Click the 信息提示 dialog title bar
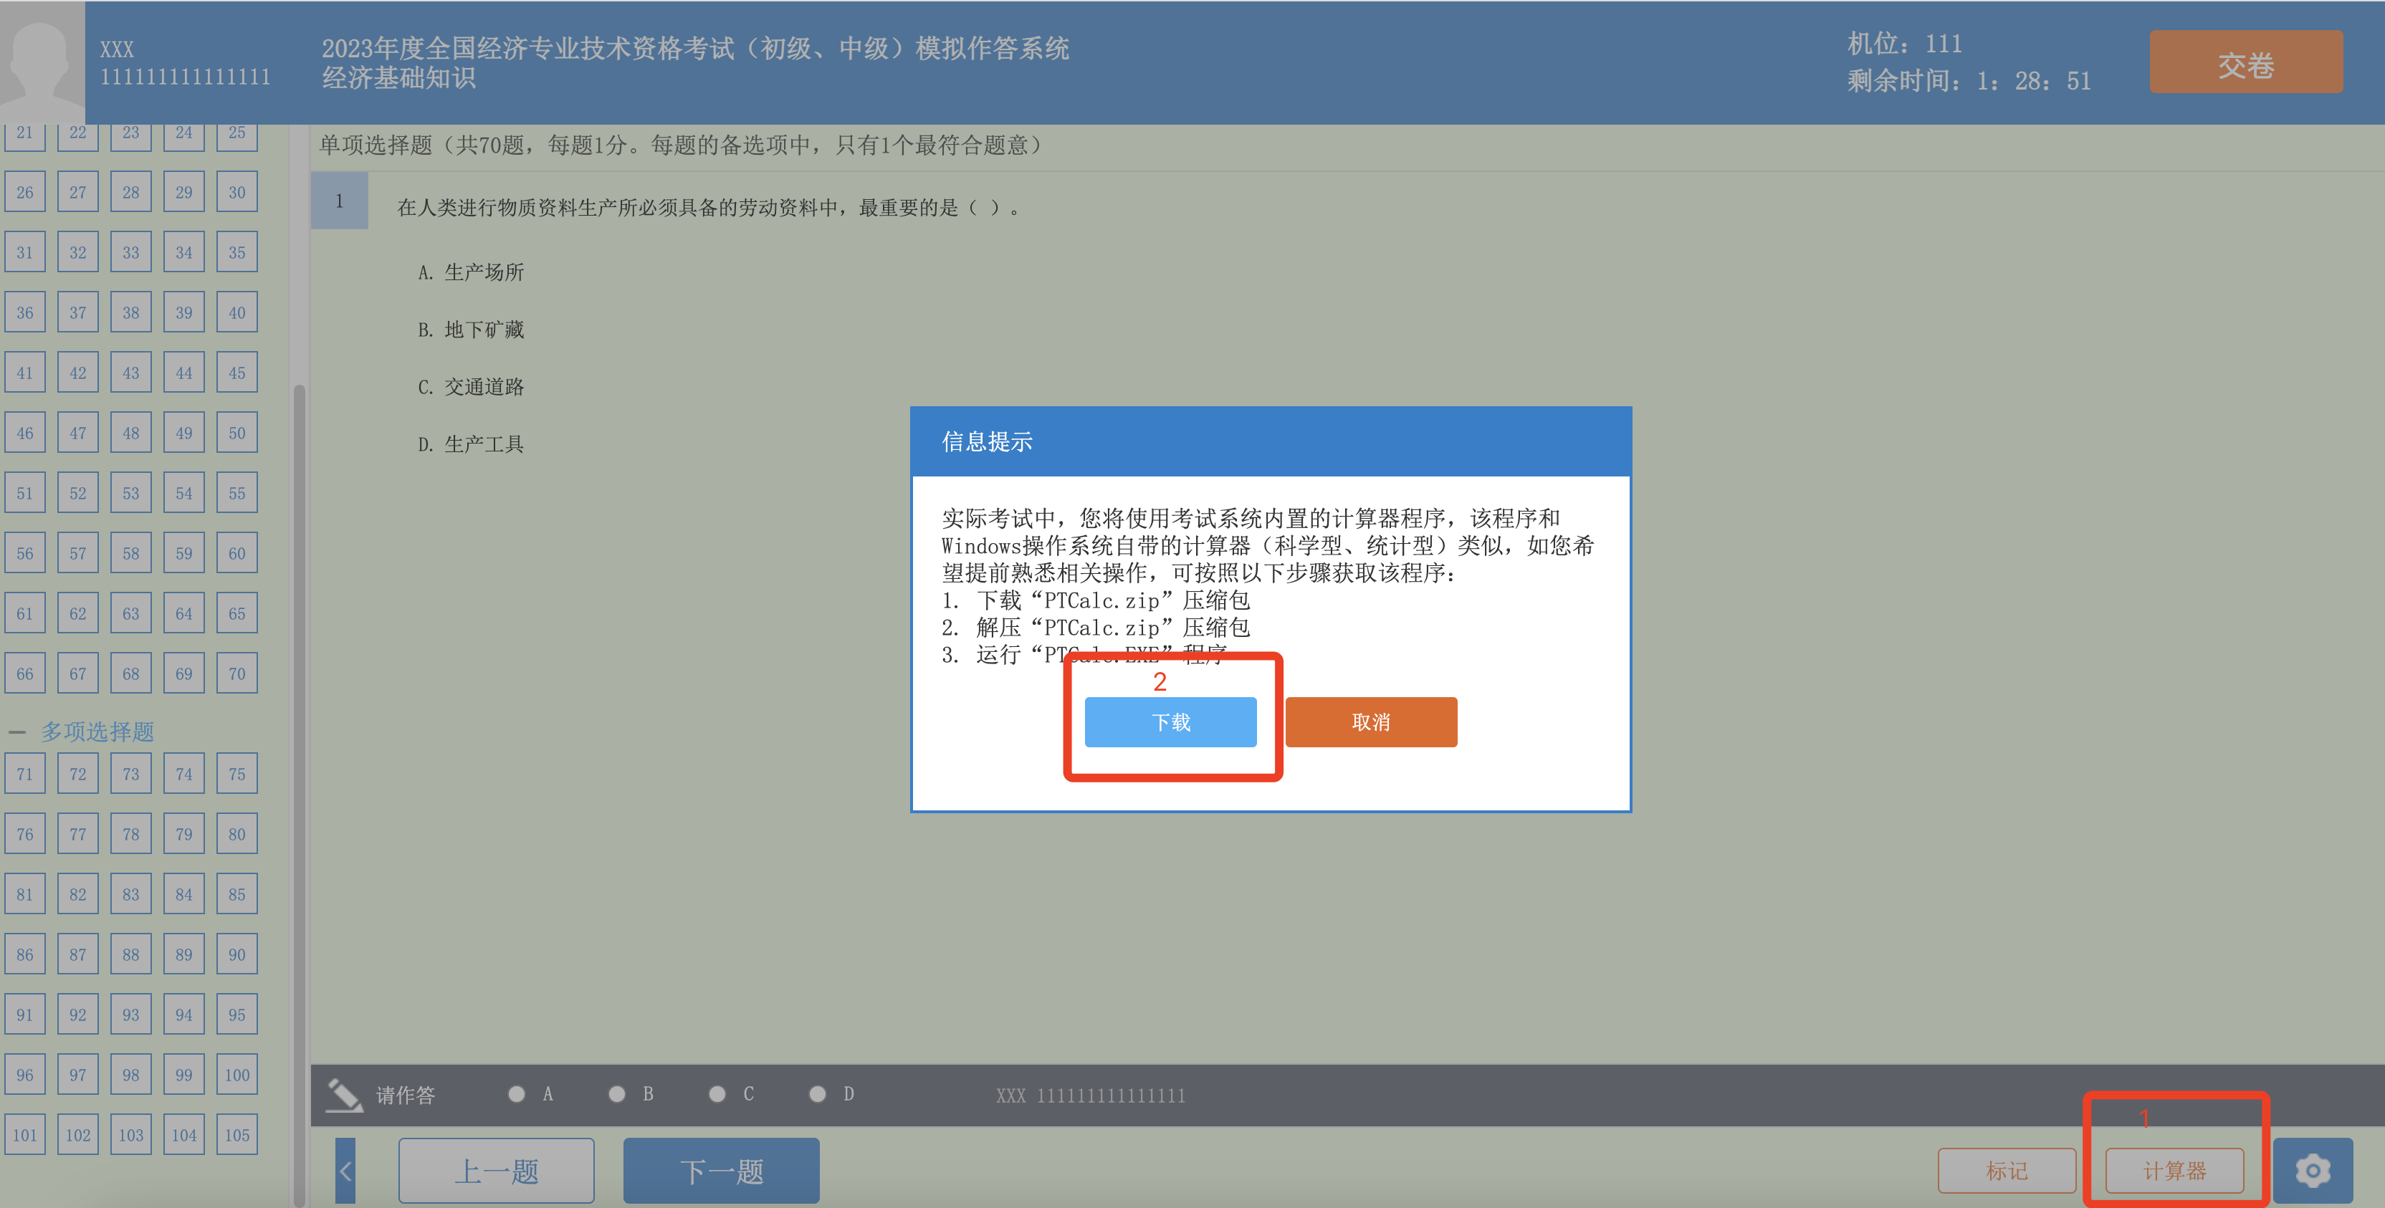The width and height of the screenshot is (2385, 1208). [1271, 441]
